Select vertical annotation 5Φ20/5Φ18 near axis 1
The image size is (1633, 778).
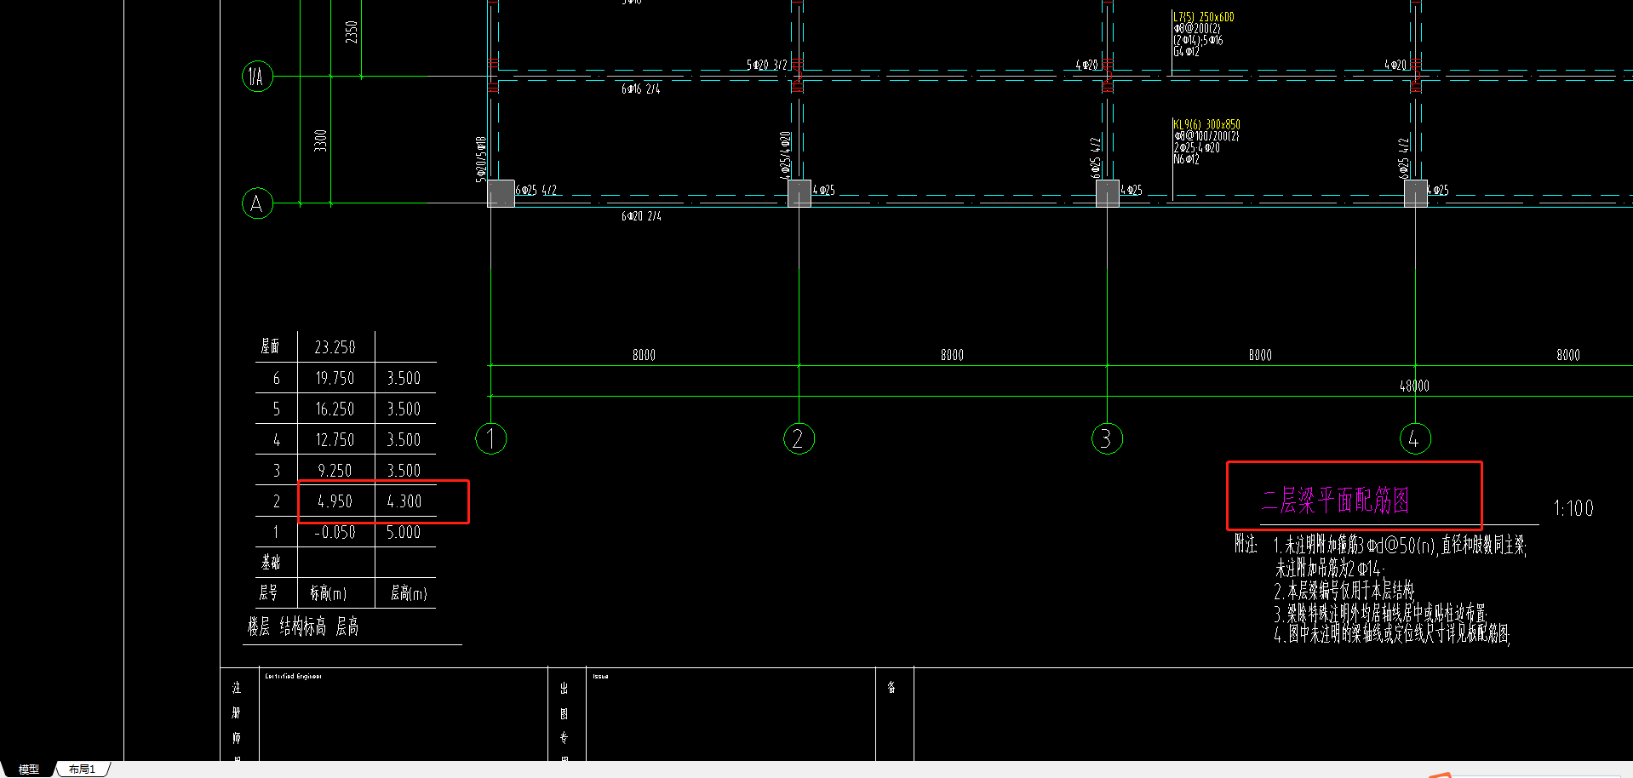tap(480, 158)
